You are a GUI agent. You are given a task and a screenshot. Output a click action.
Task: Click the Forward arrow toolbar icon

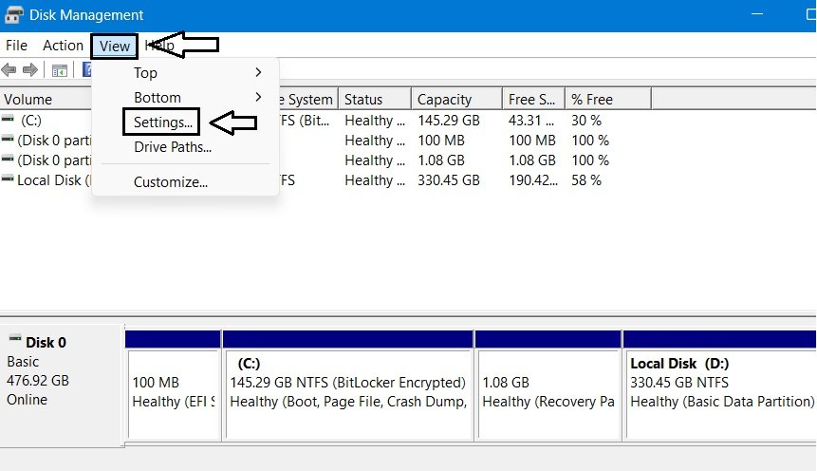click(x=30, y=69)
